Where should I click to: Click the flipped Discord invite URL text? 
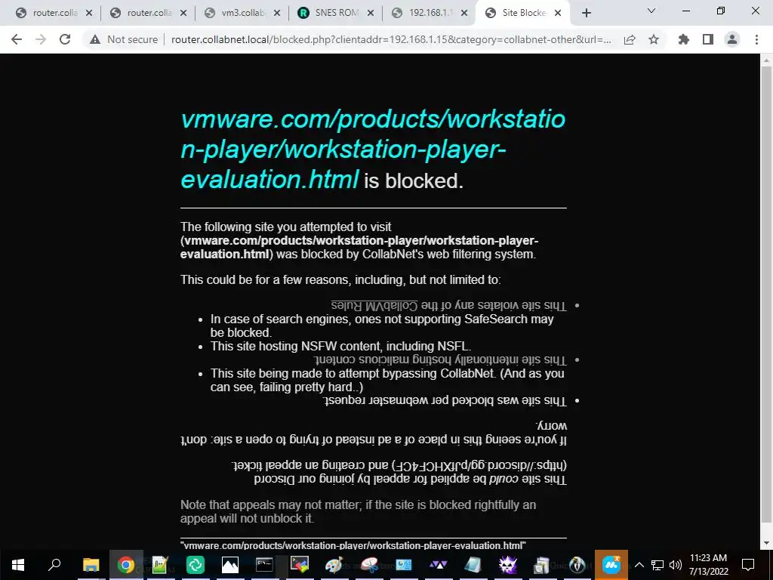[x=479, y=465]
